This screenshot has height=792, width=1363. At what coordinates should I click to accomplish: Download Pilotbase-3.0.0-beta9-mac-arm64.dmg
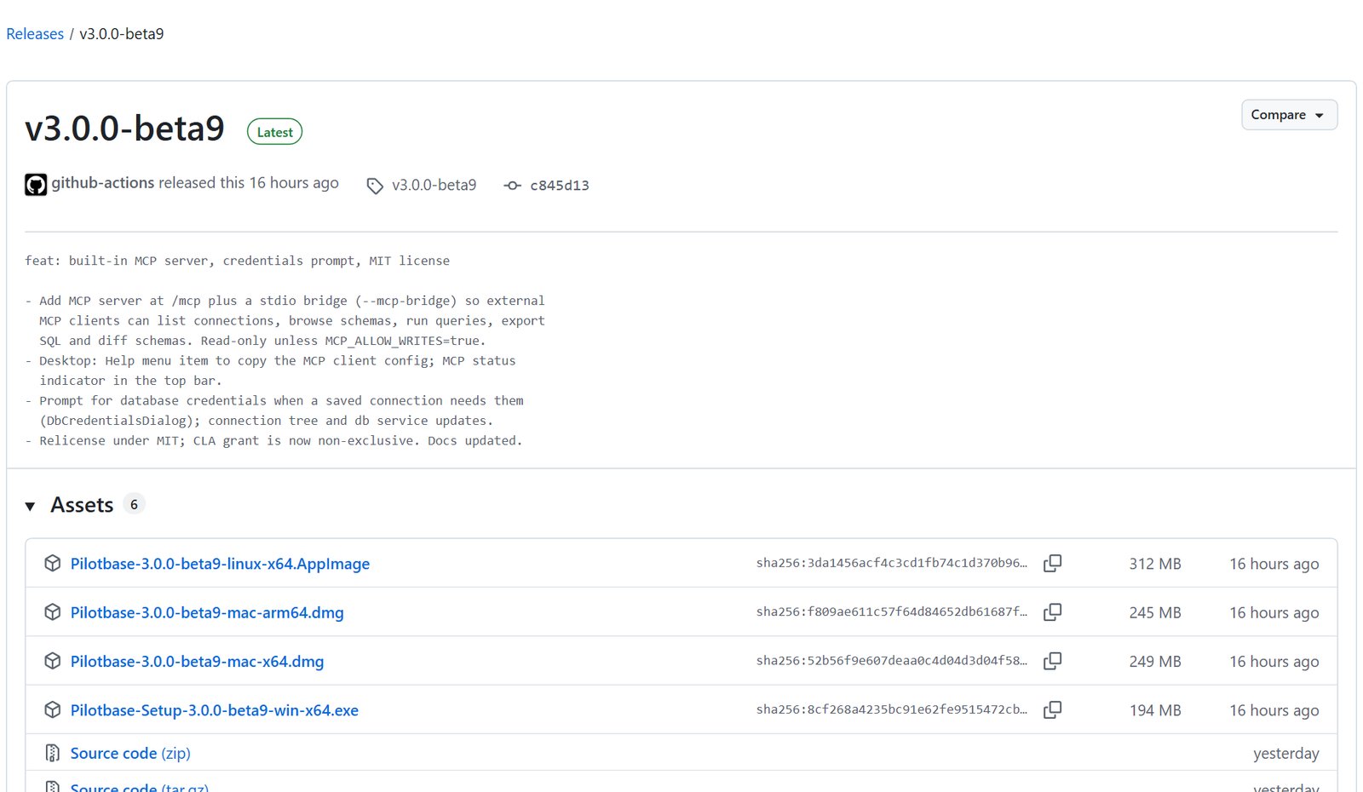tap(207, 612)
